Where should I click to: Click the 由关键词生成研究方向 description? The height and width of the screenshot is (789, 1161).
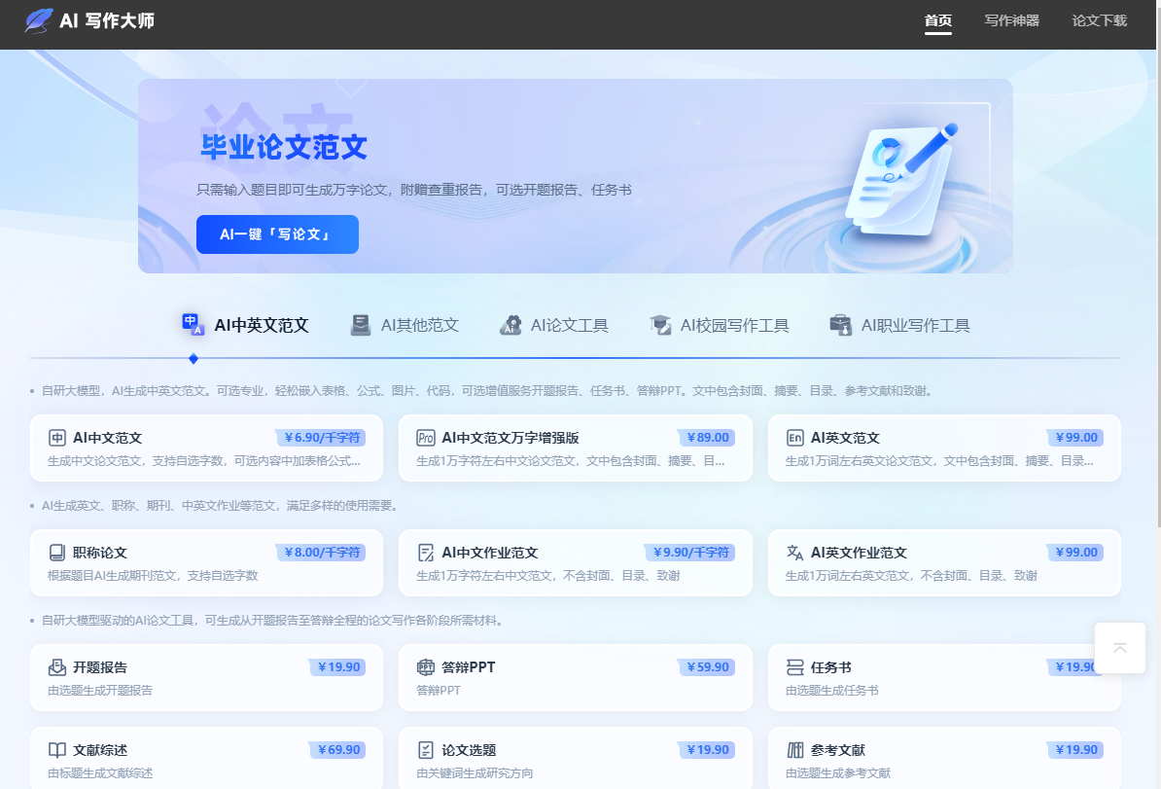(475, 773)
